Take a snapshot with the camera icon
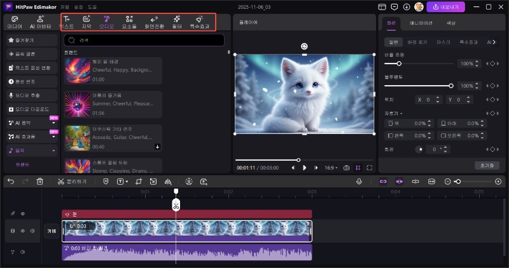The image size is (509, 268). point(346,168)
